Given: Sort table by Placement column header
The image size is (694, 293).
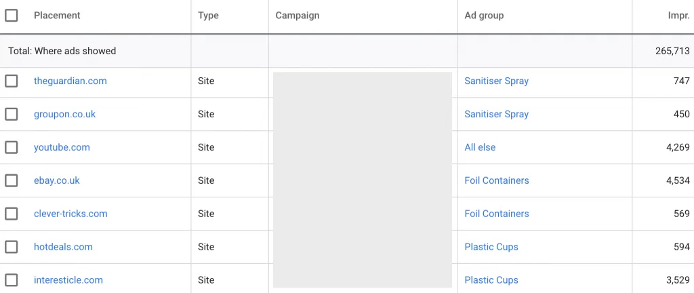Looking at the screenshot, I should click(57, 16).
